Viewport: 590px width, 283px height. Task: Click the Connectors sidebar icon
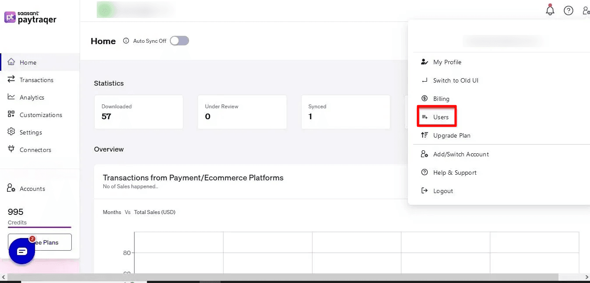11,150
